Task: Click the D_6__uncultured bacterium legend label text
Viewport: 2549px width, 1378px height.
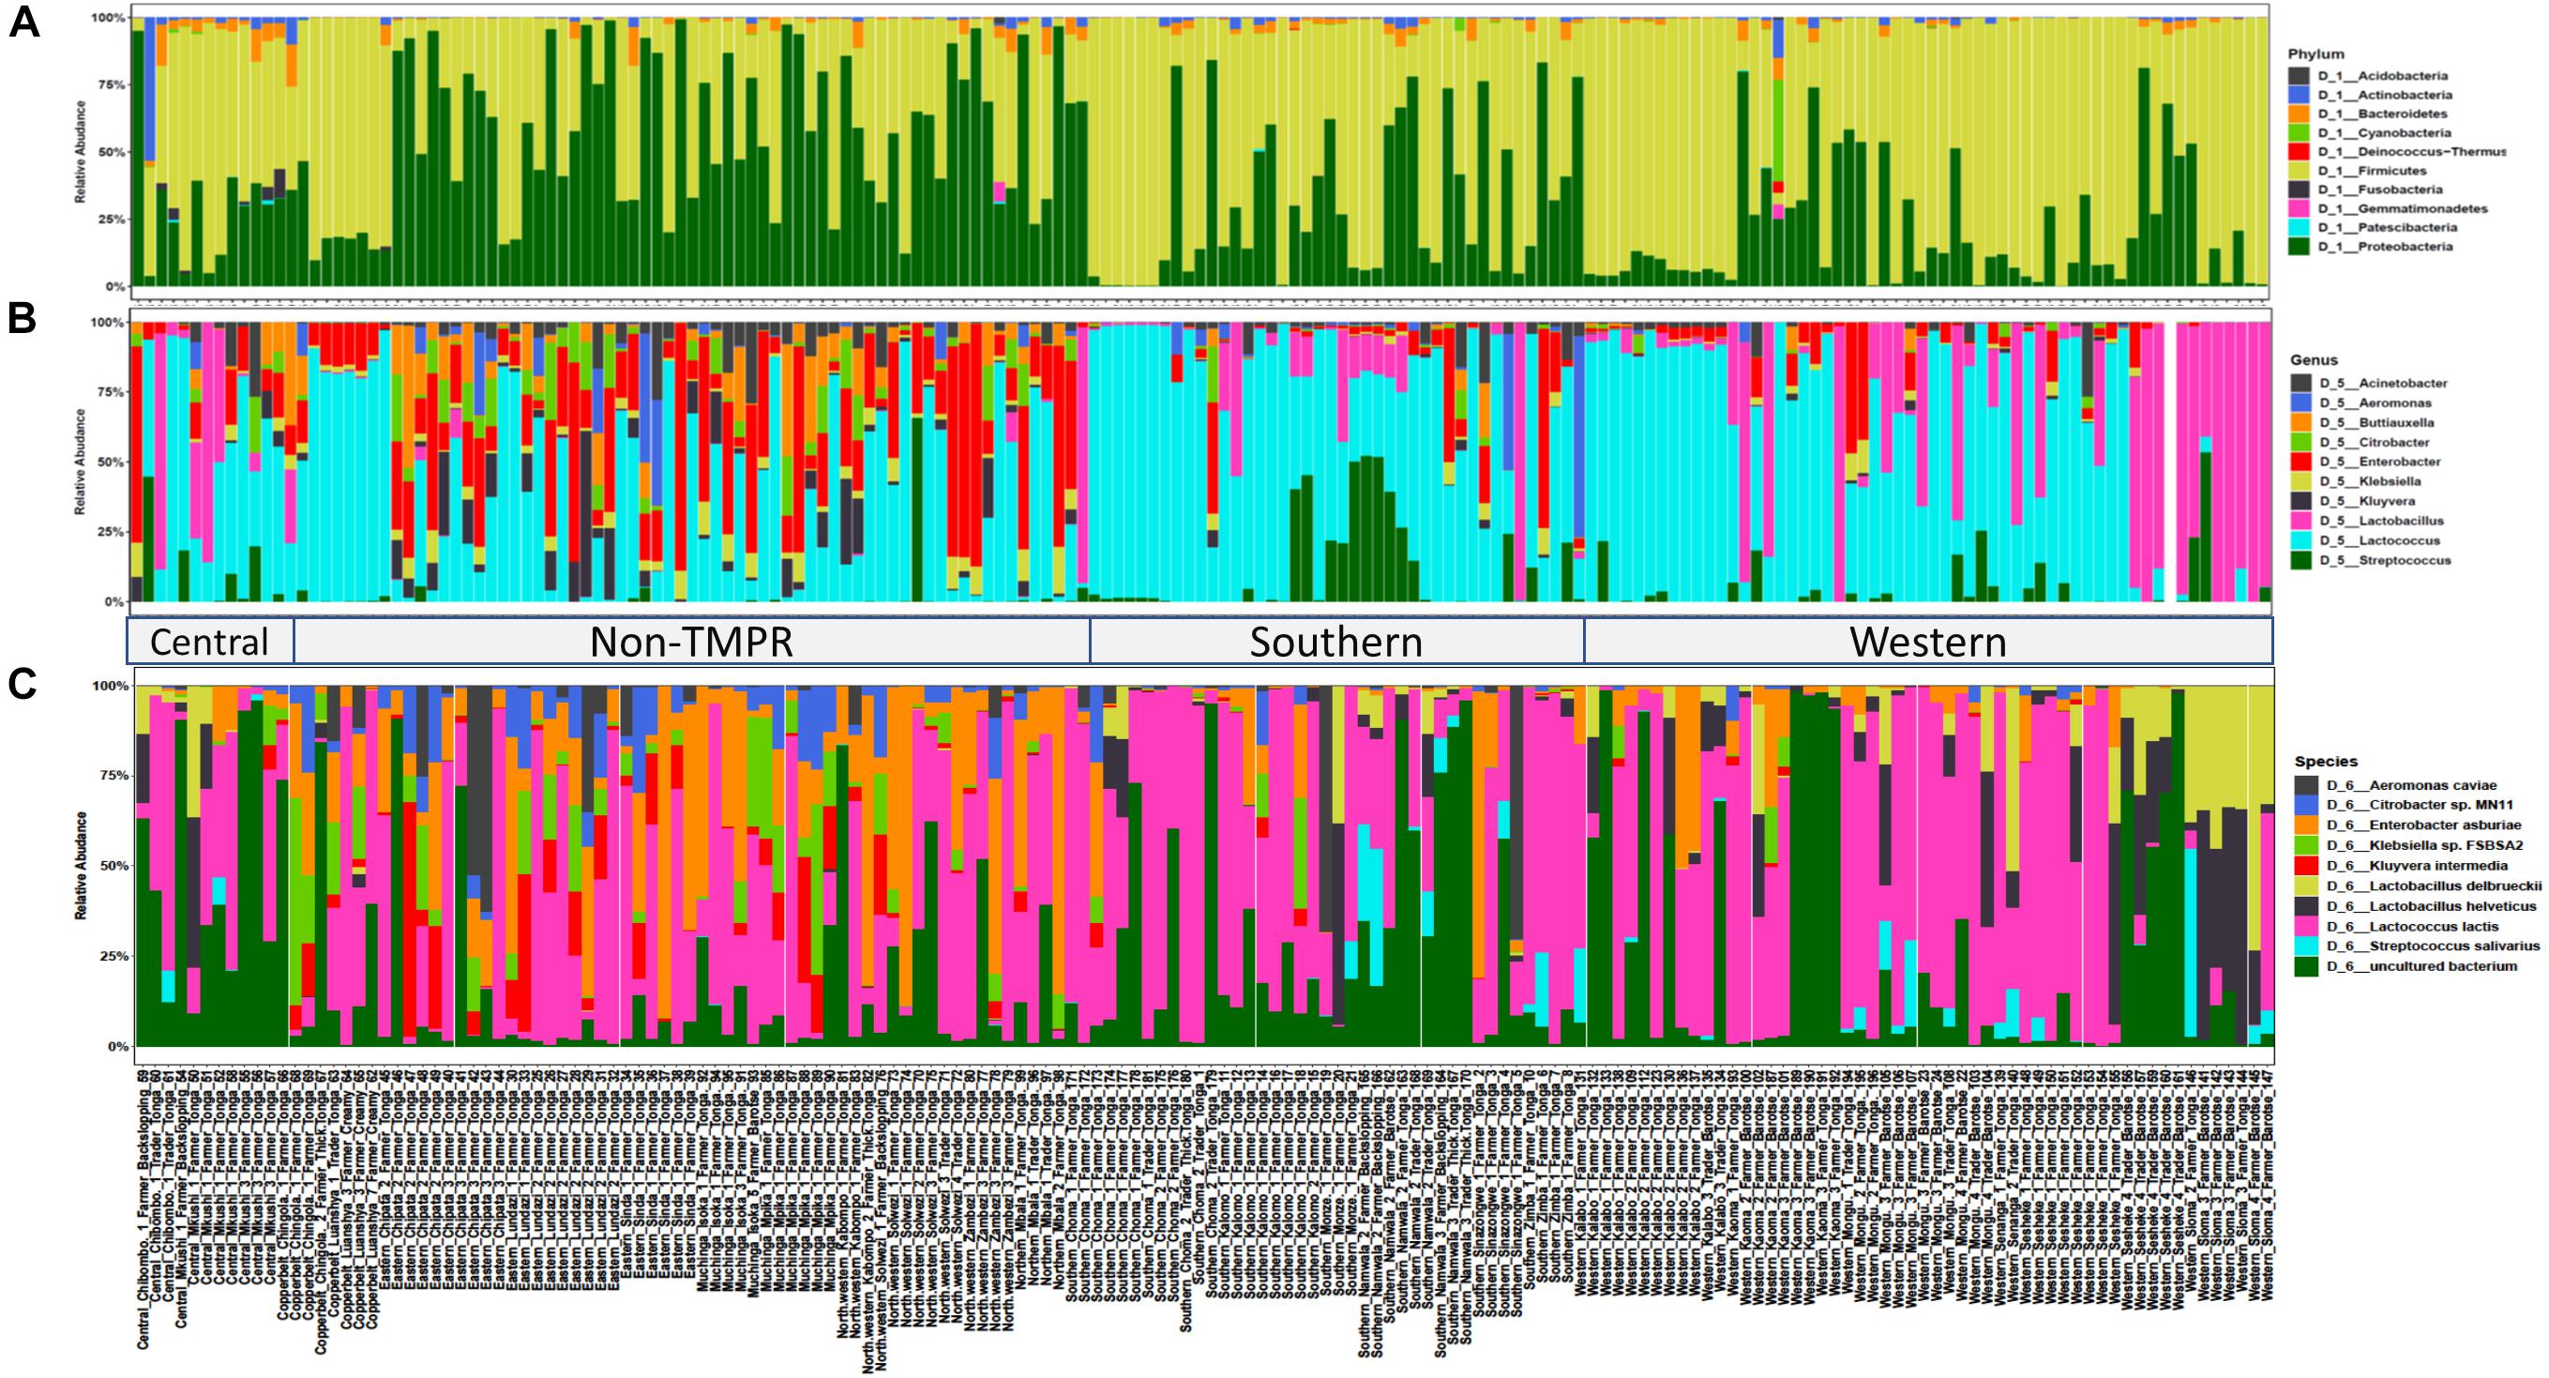Action: [2421, 966]
